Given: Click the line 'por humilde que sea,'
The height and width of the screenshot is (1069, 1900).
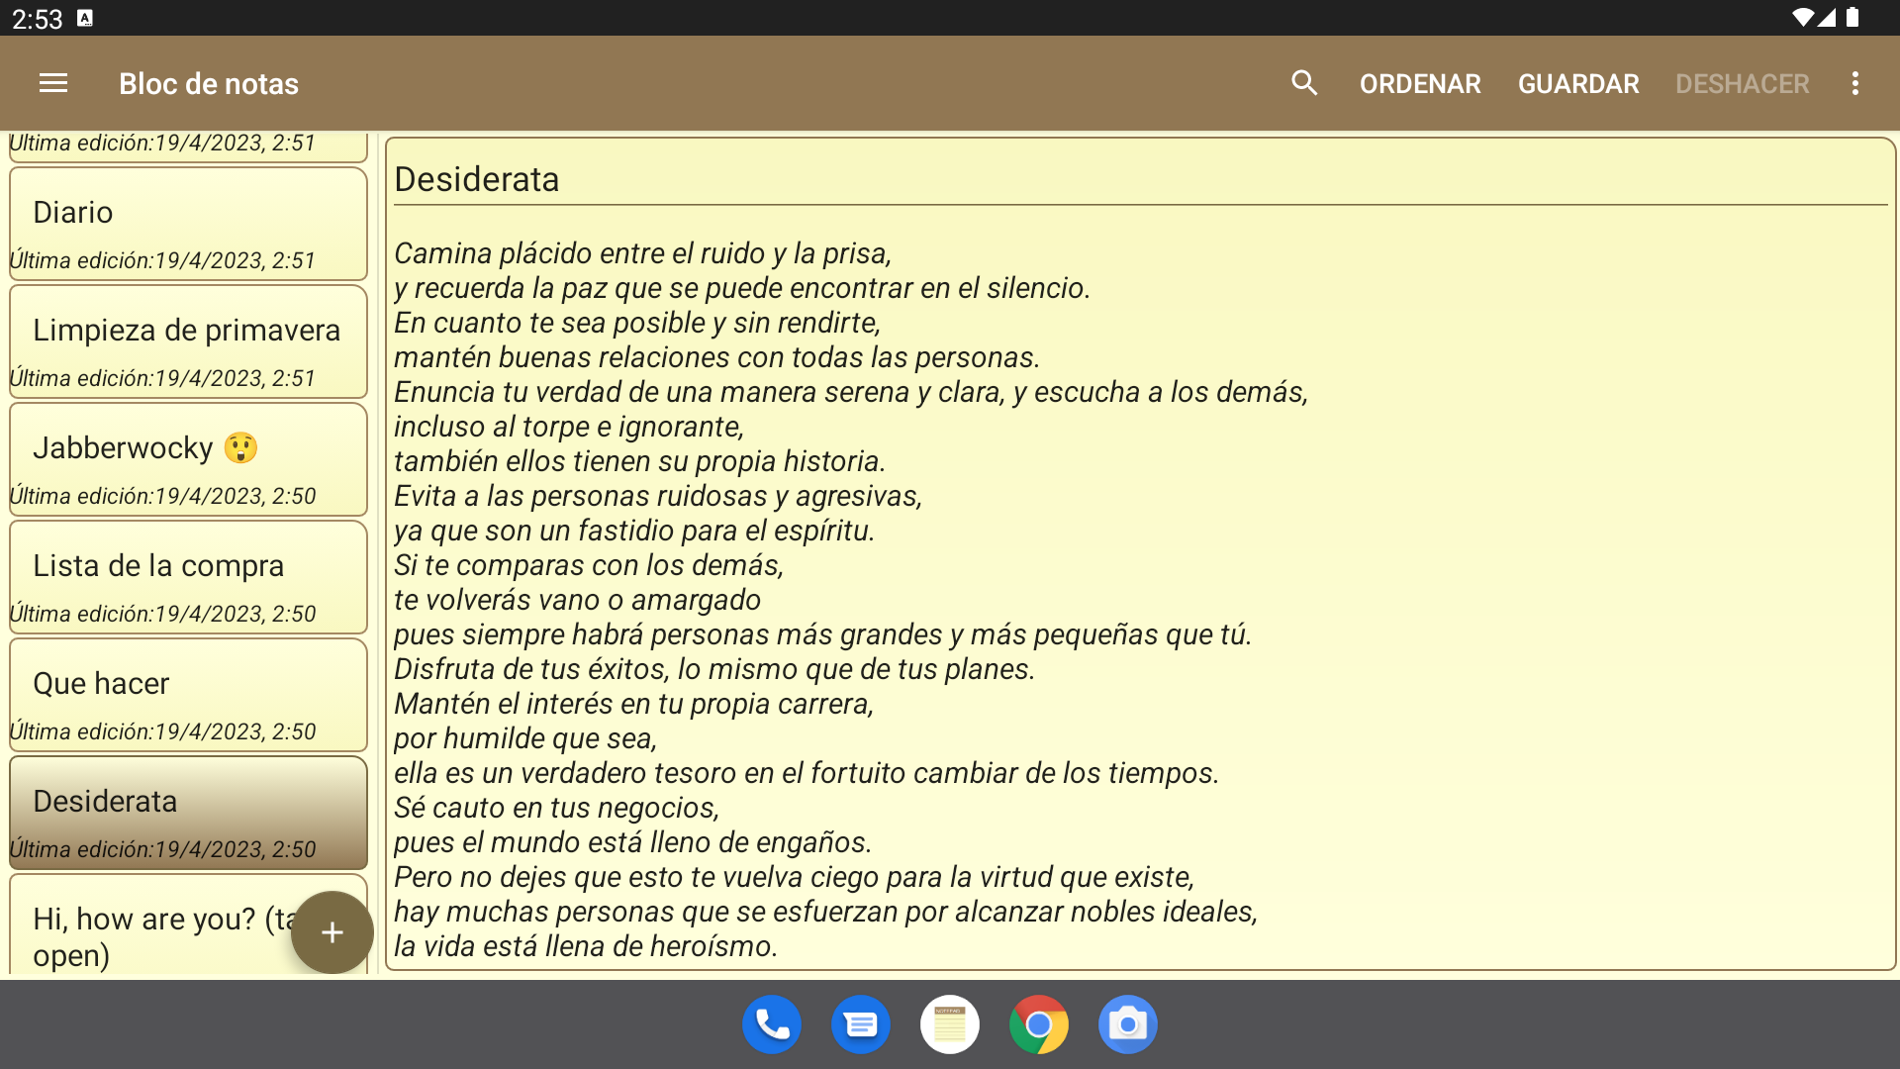Looking at the screenshot, I should click(x=525, y=738).
